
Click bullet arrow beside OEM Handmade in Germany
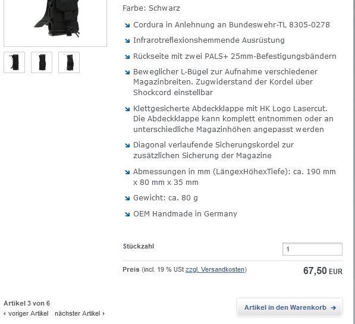tap(127, 214)
